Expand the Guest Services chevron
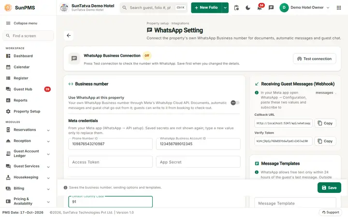The image size is (348, 217). tap(48, 167)
